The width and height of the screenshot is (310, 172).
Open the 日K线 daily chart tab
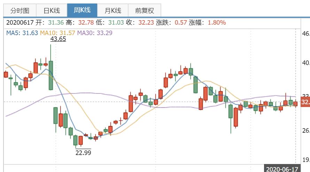pyautogui.click(x=52, y=10)
